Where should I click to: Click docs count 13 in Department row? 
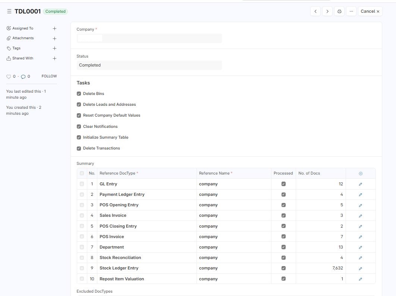[x=321, y=247]
